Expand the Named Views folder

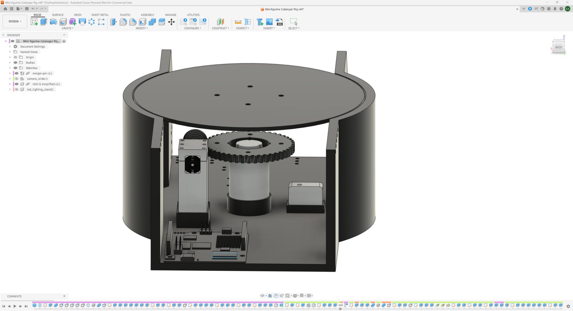[10, 52]
